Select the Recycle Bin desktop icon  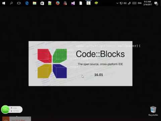(x=153, y=111)
